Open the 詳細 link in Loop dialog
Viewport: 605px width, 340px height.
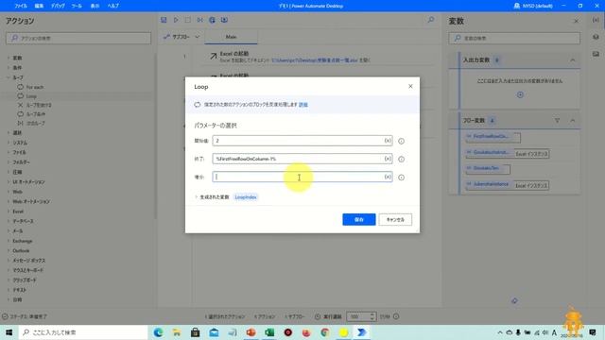[303, 105]
